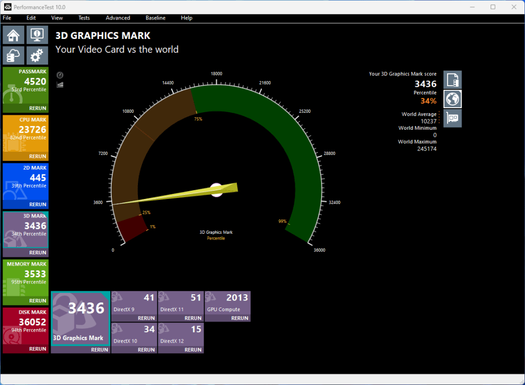Image resolution: width=525 pixels, height=385 pixels.
Task: Rerun the DirectX 9 test
Action: [146, 318]
